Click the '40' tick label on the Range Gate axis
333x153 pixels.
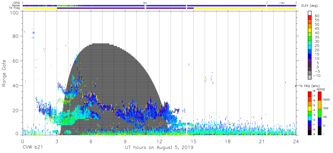(15, 85)
